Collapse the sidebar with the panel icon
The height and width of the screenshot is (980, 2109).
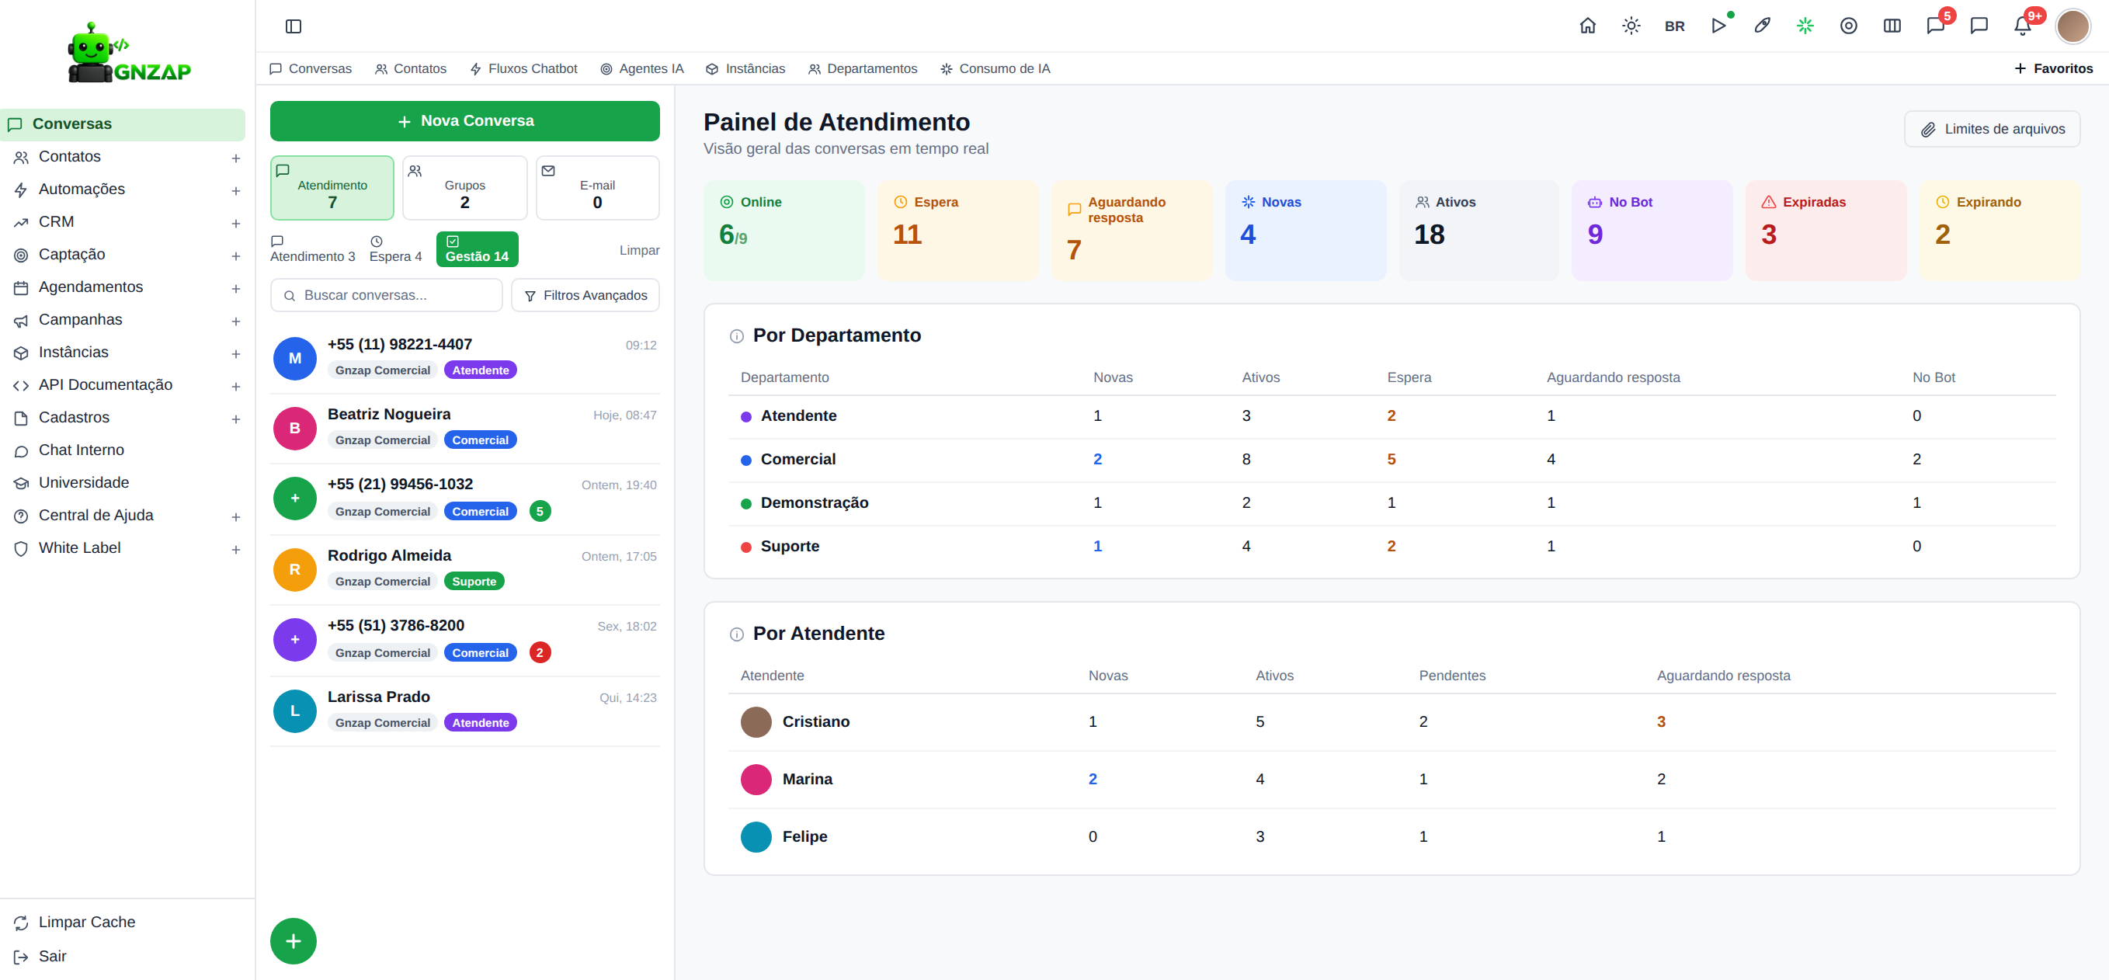(x=293, y=26)
